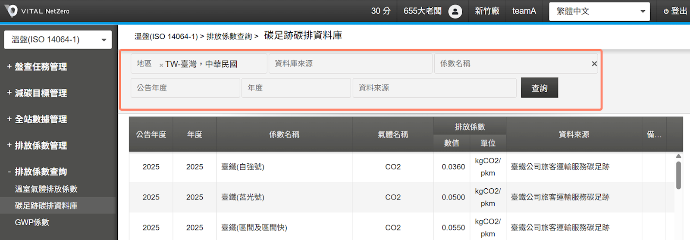
Task: Click the VITAL NetZero logo icon
Action: 11,11
